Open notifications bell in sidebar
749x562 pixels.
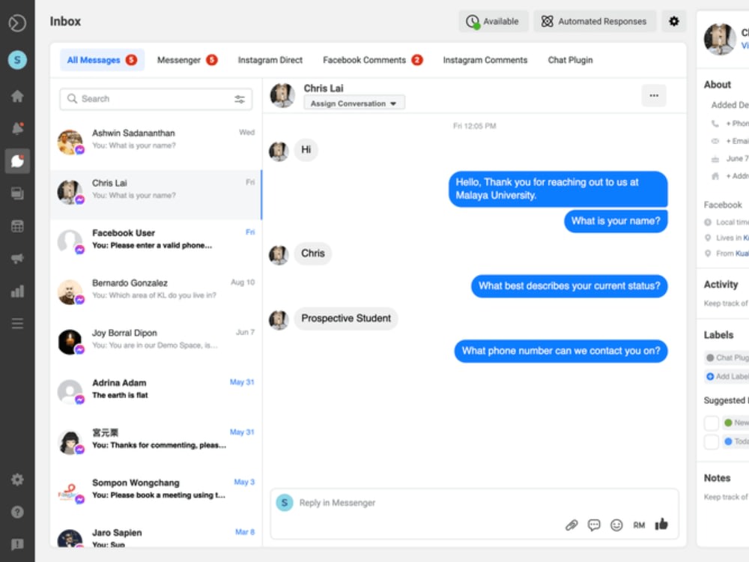17,128
